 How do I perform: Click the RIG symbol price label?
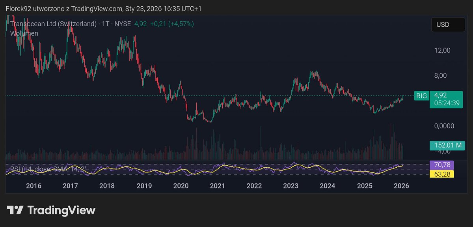tap(421, 95)
